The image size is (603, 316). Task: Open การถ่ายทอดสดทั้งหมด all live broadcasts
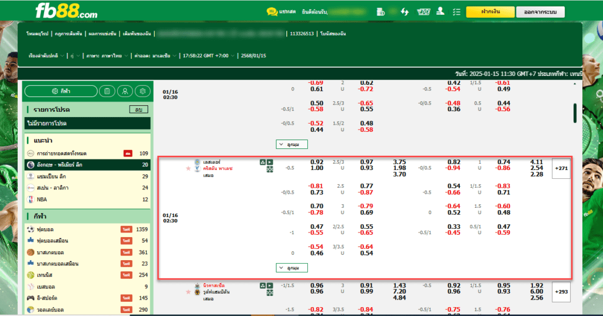(88, 153)
